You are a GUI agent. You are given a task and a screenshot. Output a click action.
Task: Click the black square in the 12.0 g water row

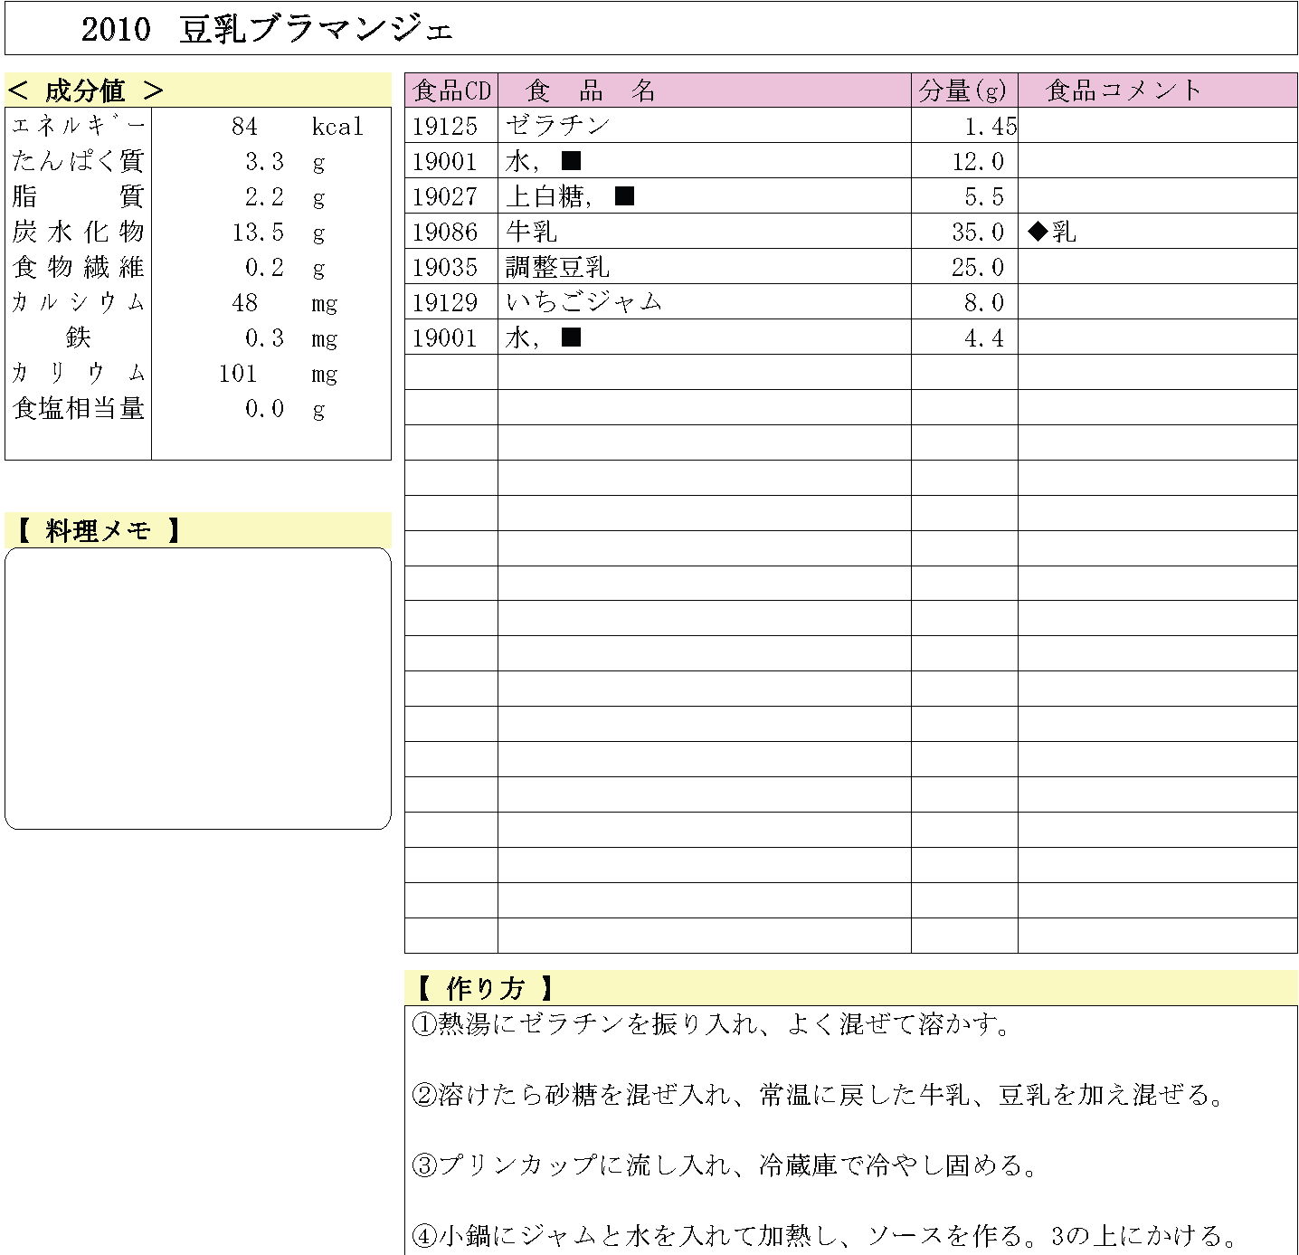tap(571, 161)
